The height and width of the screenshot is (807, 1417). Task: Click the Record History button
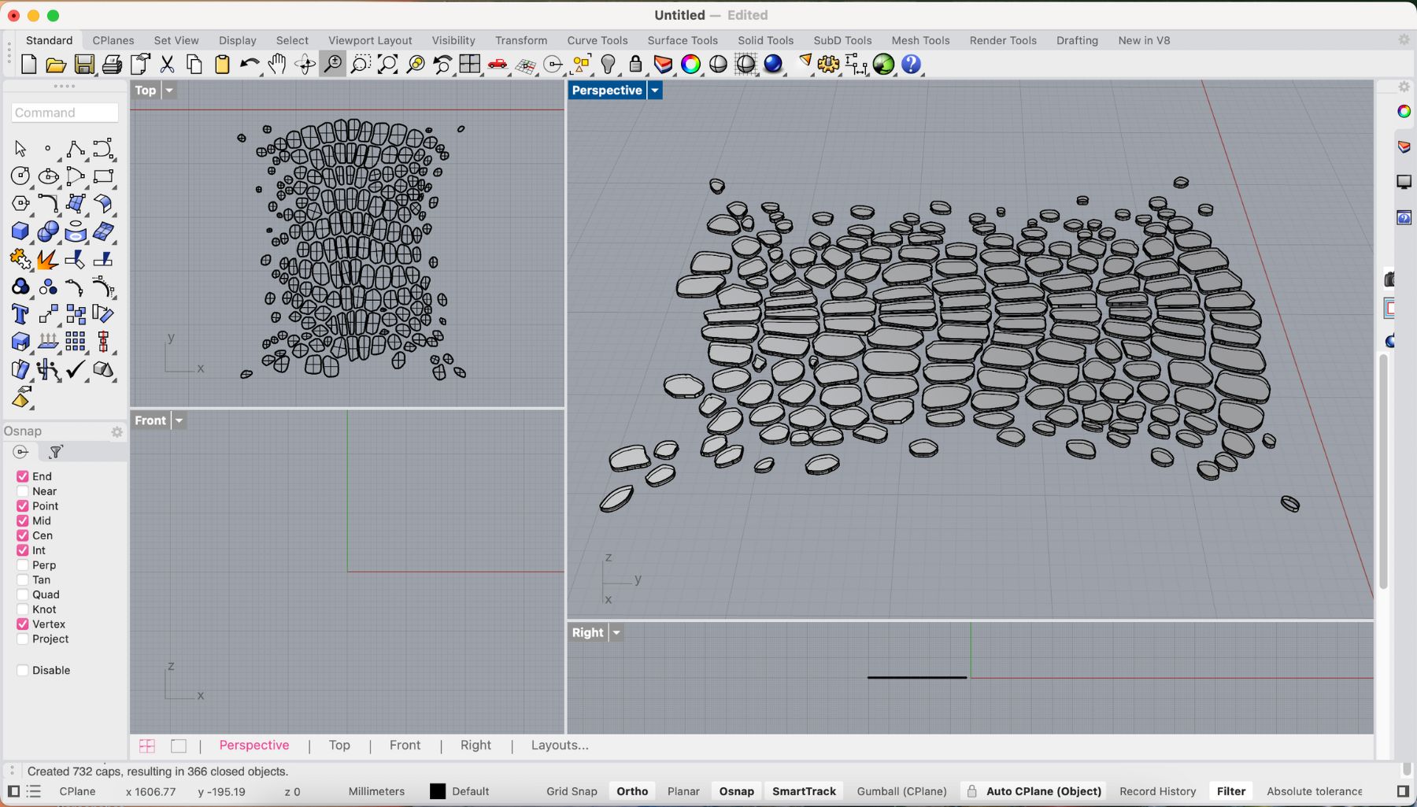[1157, 791]
